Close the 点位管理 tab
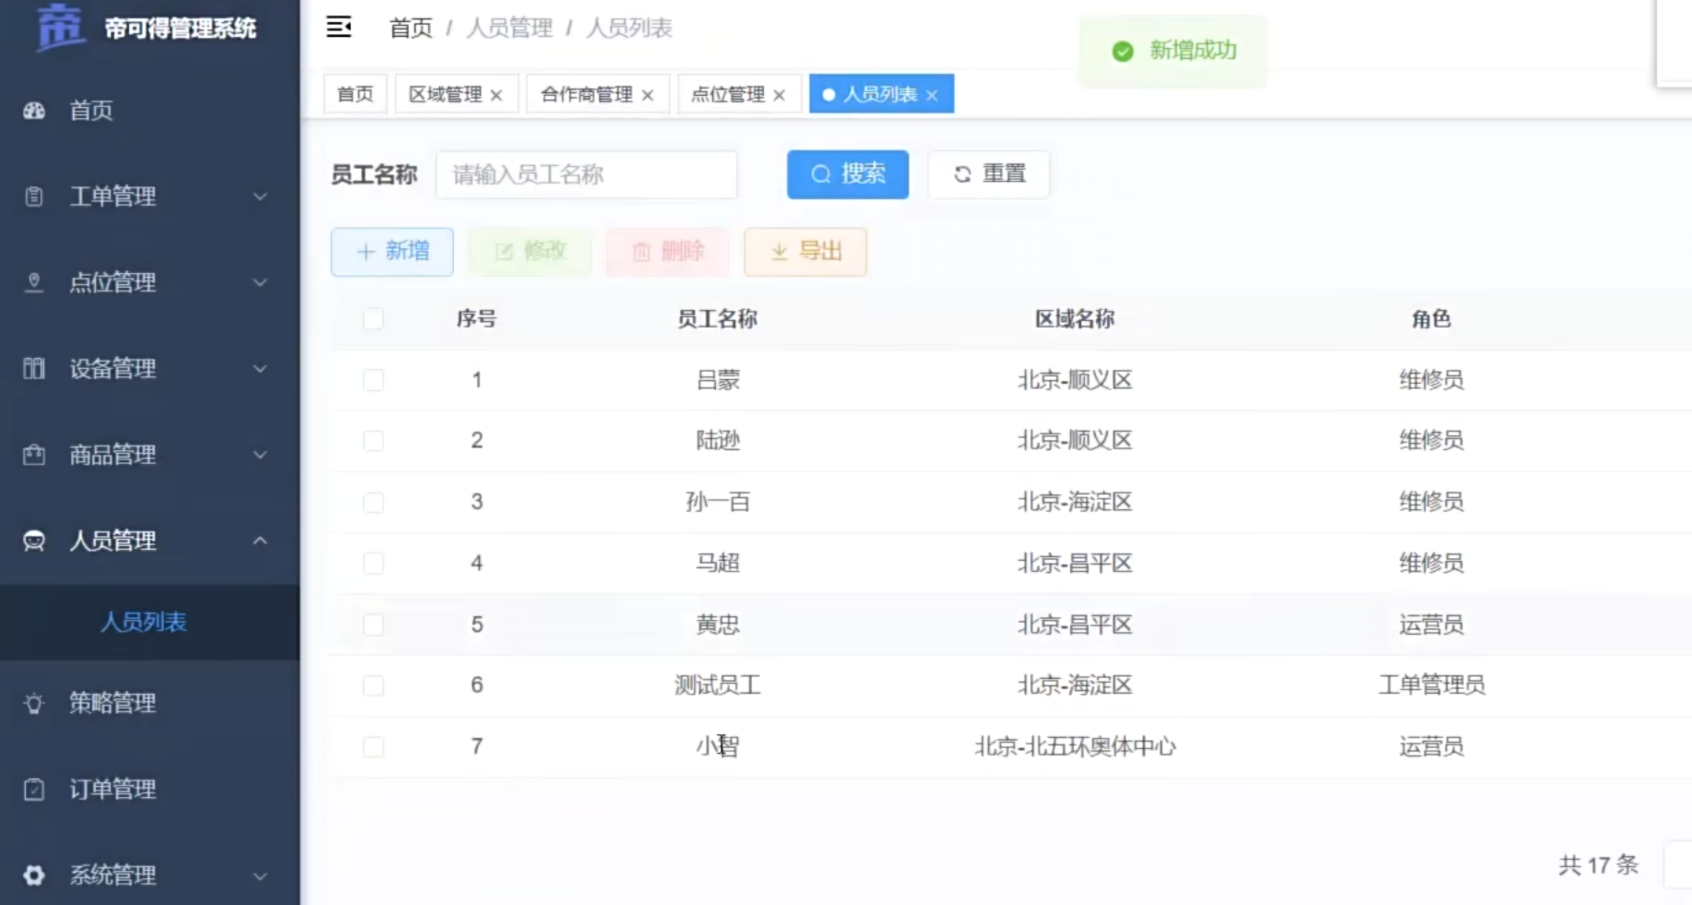Image resolution: width=1692 pixels, height=905 pixels. [x=780, y=95]
